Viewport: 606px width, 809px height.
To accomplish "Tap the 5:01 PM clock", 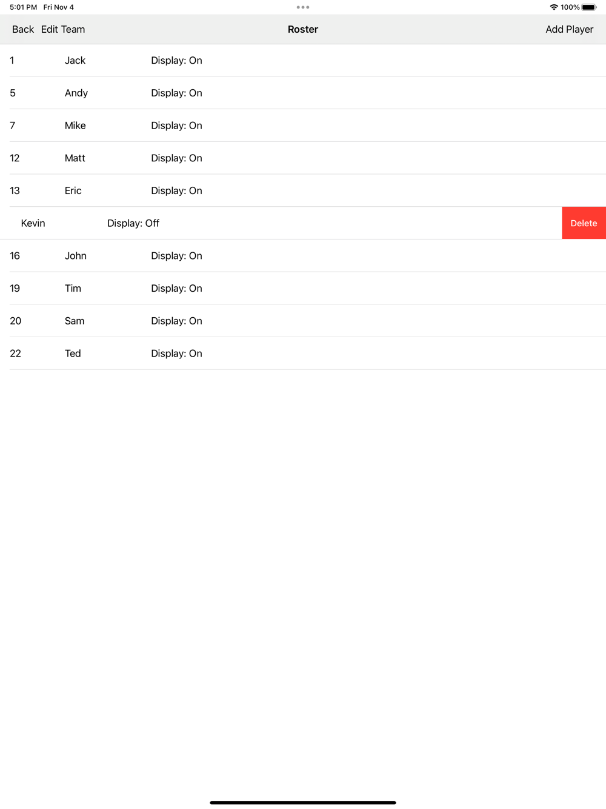I will pyautogui.click(x=23, y=7).
